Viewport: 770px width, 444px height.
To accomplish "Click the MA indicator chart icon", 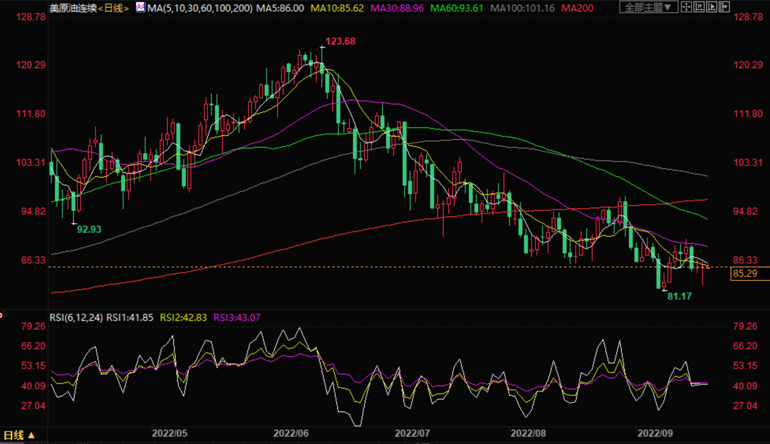I will tap(140, 7).
